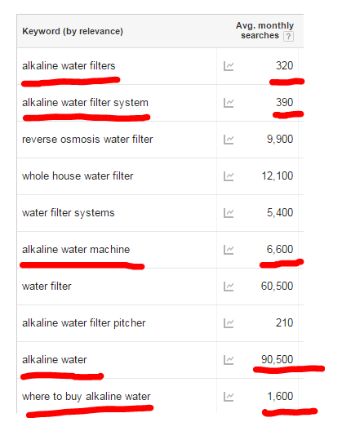Select the alkaline water filters keyword
Screen dimensions: 342x440
click(x=69, y=66)
